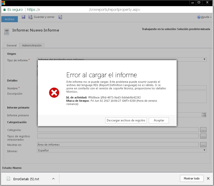Click the Informe primario lookup icon

pyautogui.click(x=204, y=115)
